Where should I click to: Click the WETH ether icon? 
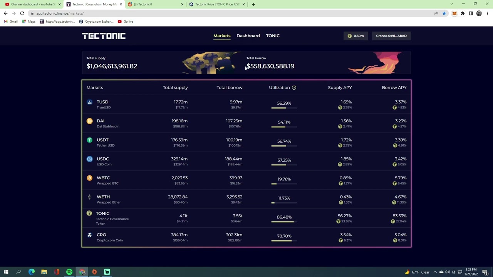click(89, 197)
